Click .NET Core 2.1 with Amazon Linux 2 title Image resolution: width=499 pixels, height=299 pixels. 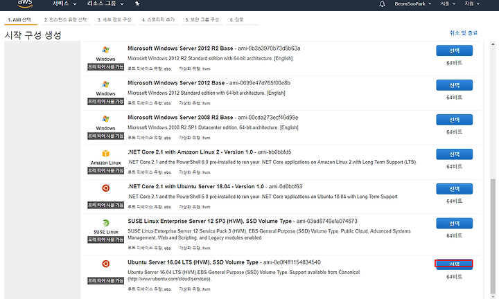tap(191, 152)
